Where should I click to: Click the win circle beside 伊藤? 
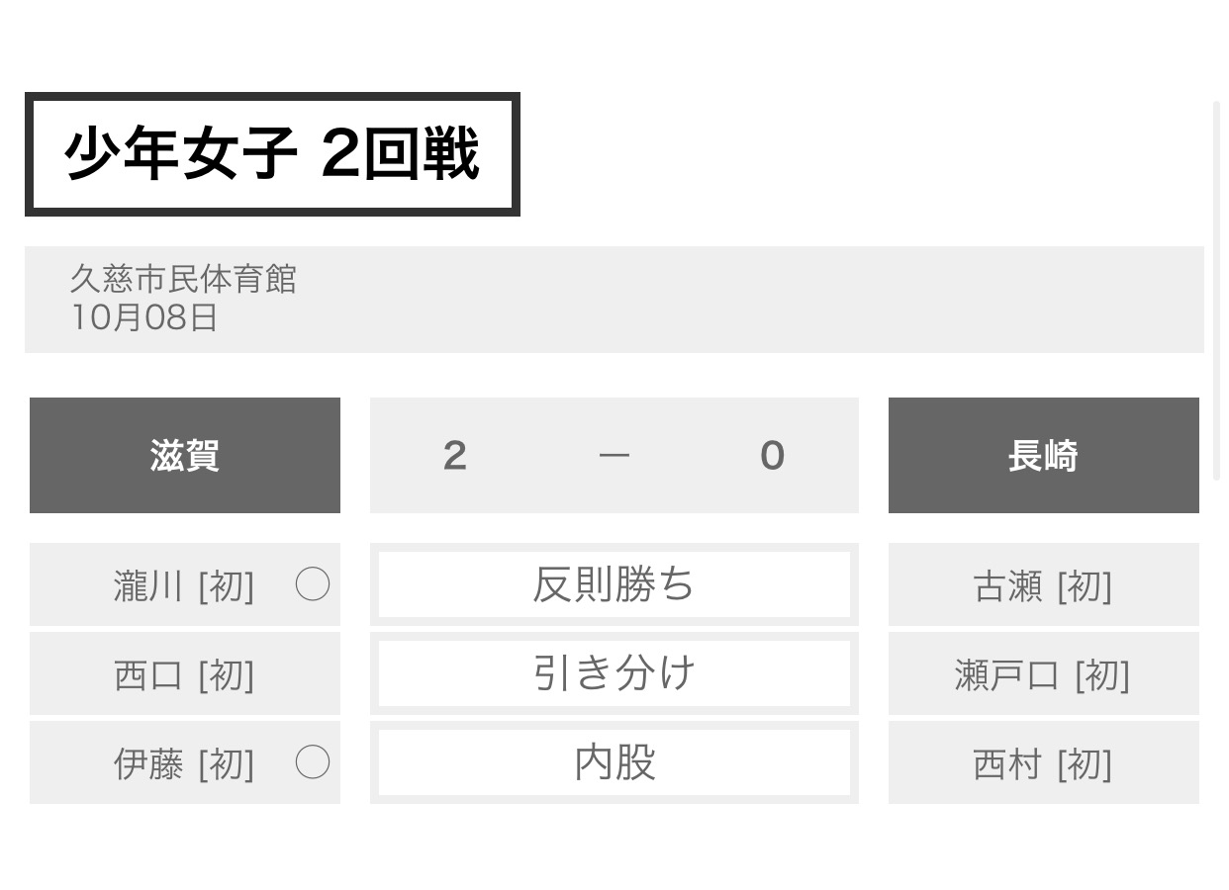click(313, 762)
